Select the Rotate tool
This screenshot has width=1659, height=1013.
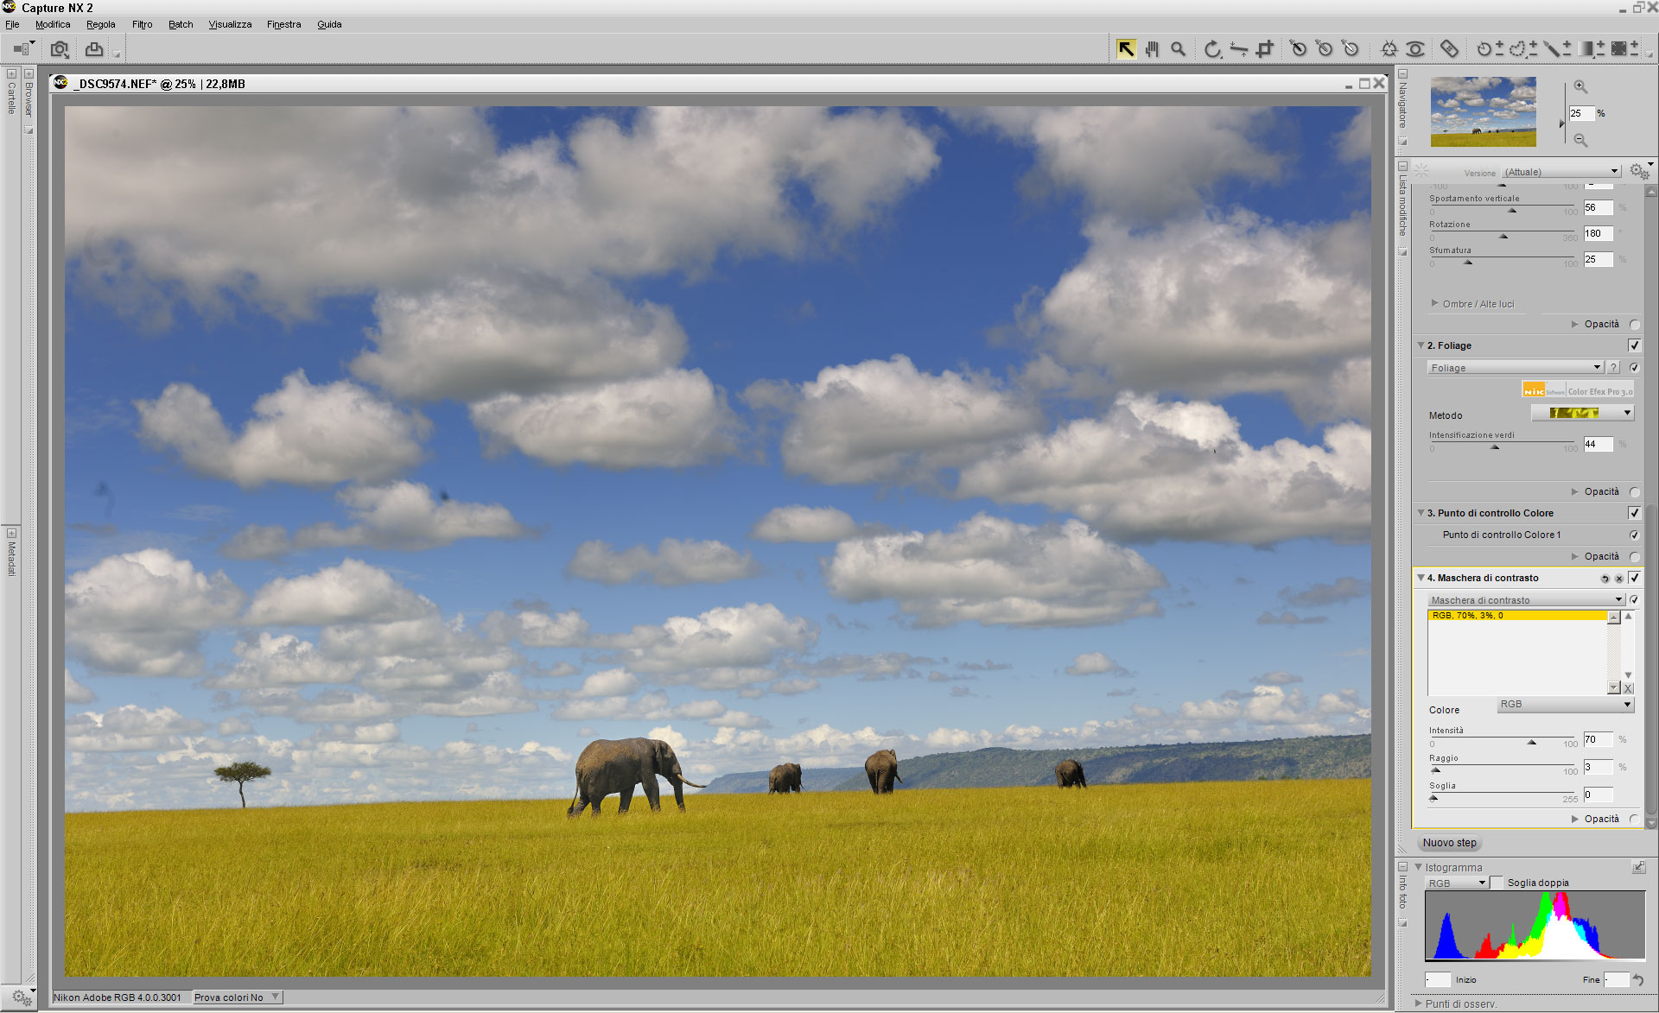[x=1212, y=49]
